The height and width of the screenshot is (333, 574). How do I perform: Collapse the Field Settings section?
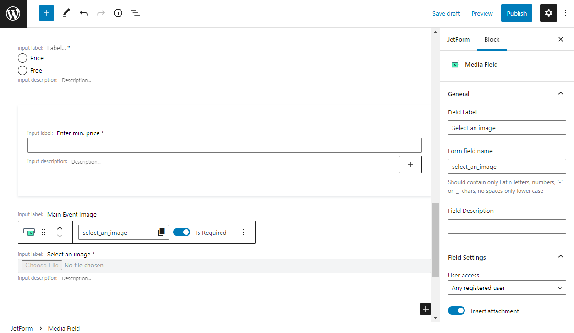tap(560, 257)
